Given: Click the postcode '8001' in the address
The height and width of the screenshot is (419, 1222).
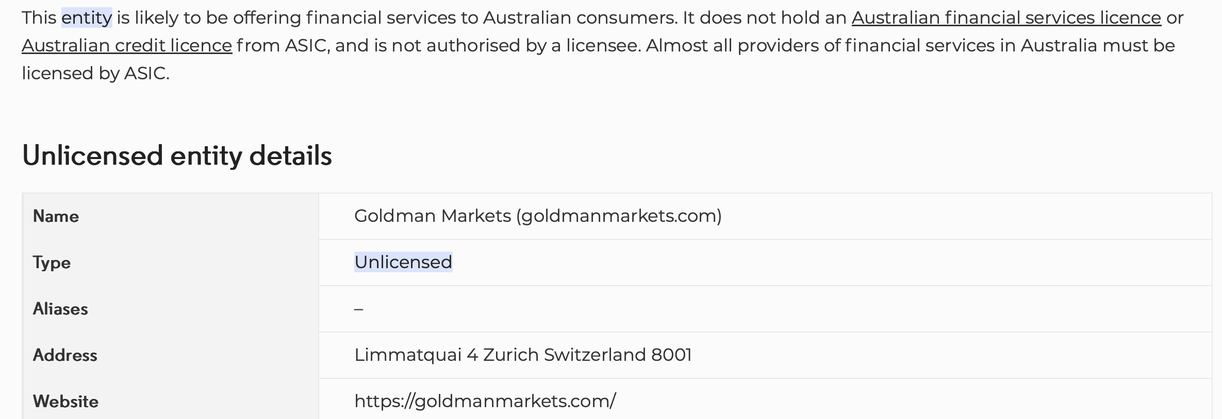Looking at the screenshot, I should (671, 355).
